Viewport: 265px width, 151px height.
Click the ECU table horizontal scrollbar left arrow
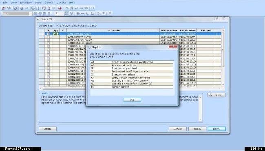coord(40,88)
